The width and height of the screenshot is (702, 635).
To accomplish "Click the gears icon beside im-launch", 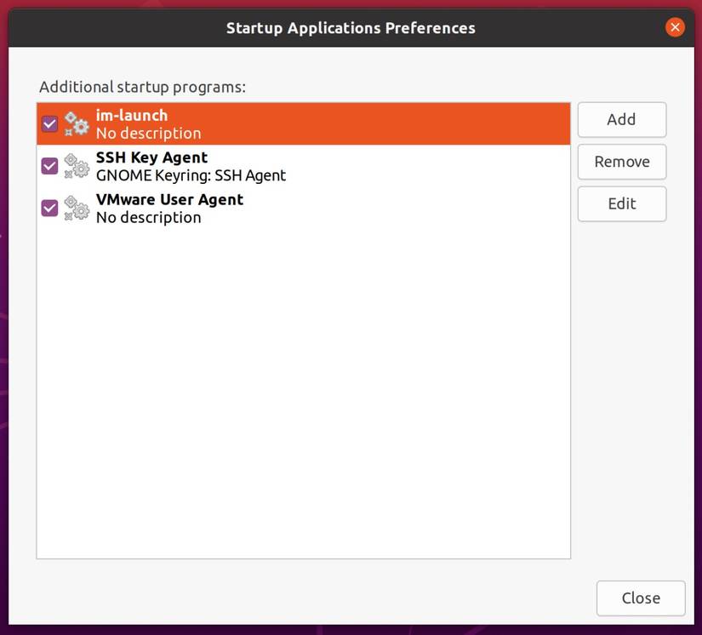I will click(x=76, y=123).
